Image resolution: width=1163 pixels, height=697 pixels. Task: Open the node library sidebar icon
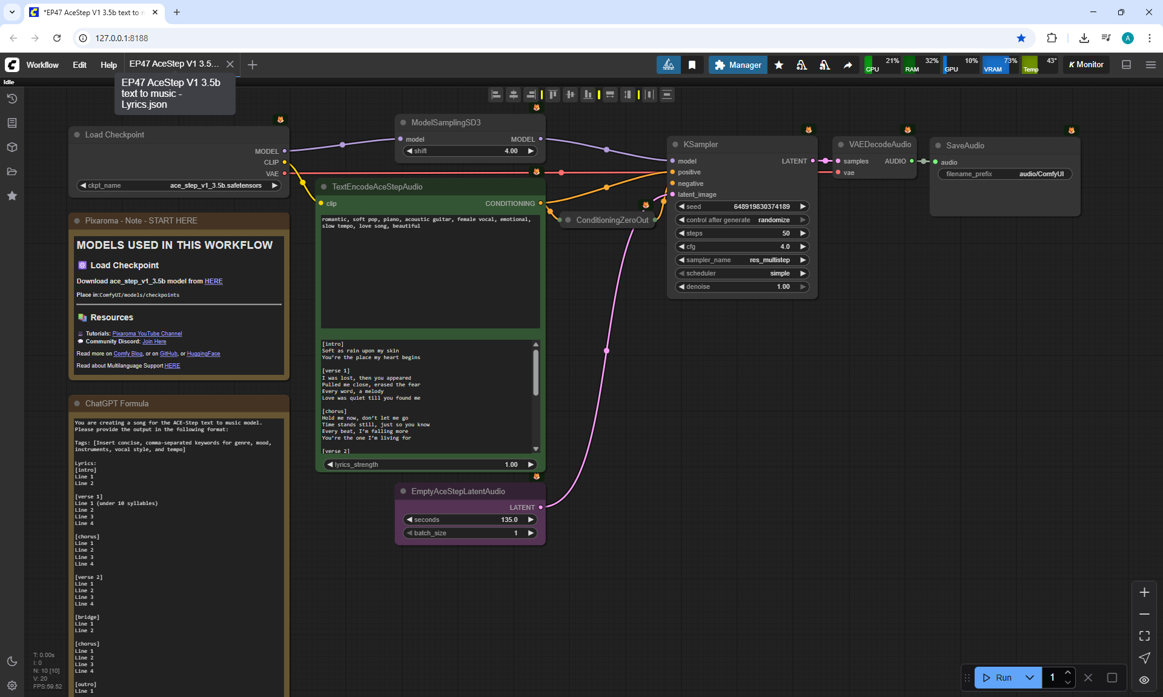(12, 123)
